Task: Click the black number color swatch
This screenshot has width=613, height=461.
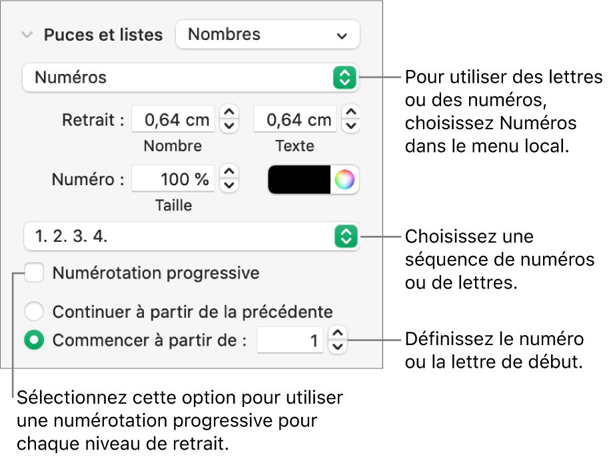Action: pos(299,179)
